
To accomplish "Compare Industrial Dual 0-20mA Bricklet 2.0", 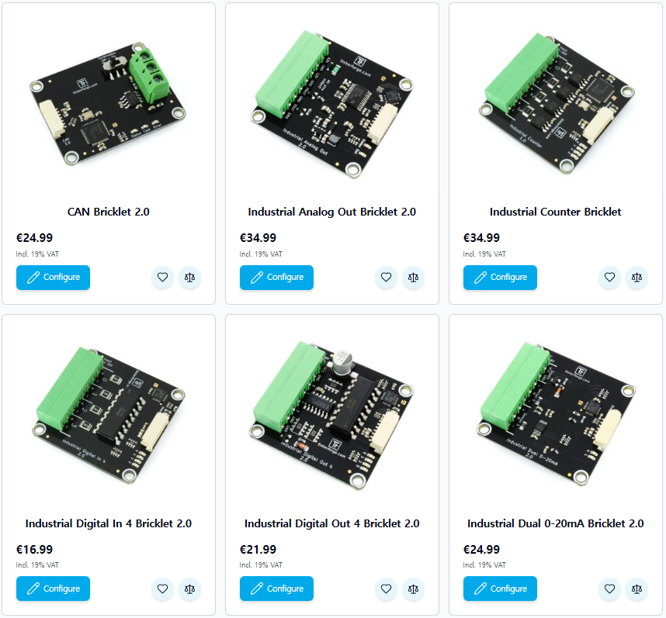I will point(637,589).
